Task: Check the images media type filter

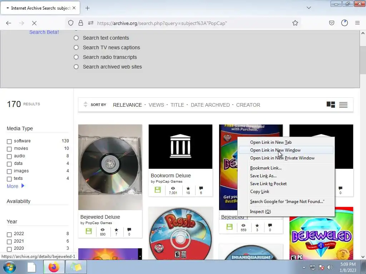Action: point(9,172)
